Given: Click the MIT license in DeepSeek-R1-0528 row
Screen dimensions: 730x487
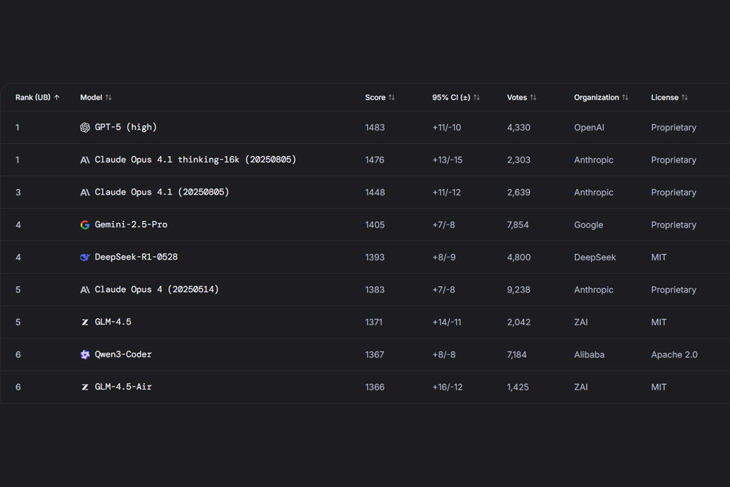Looking at the screenshot, I should point(659,257).
